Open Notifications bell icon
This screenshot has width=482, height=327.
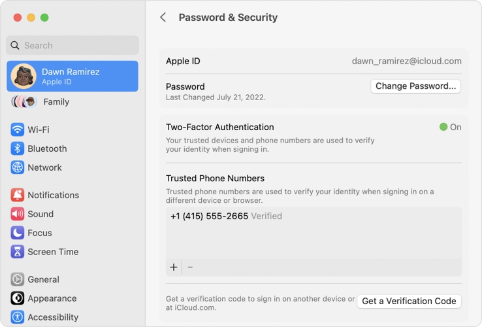18,195
